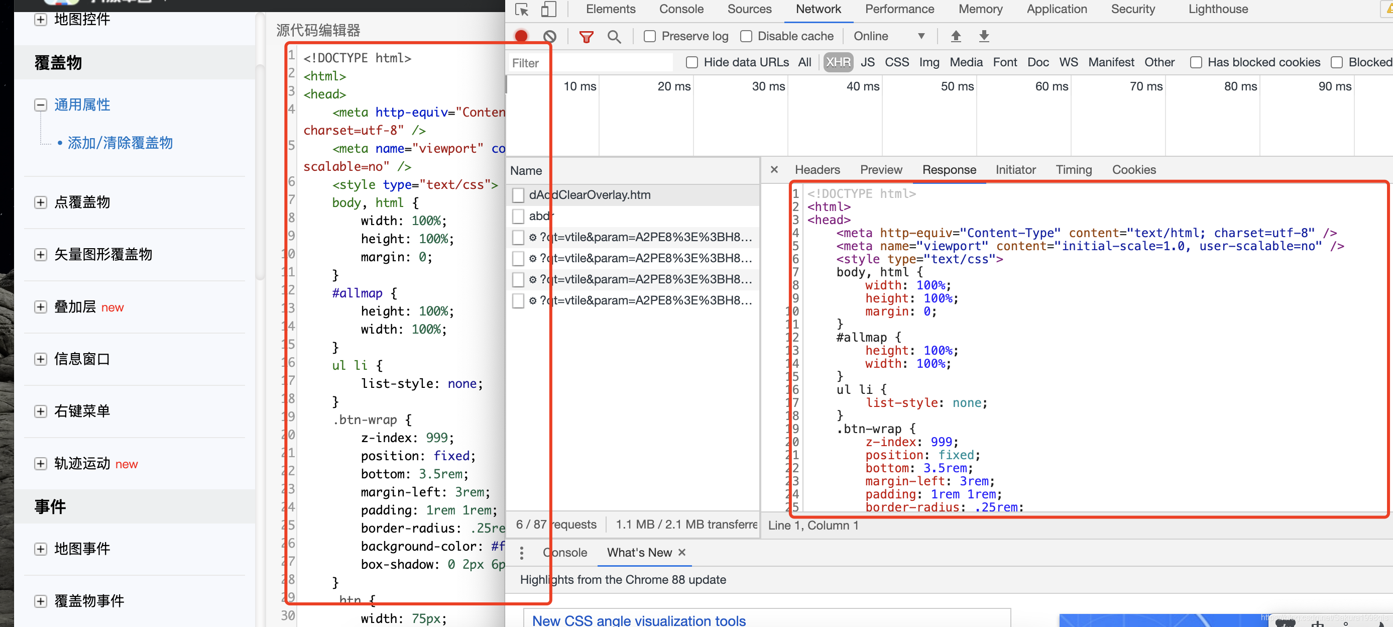The width and height of the screenshot is (1393, 627).
Task: Switch to the Sources panel tab
Action: coord(749,9)
